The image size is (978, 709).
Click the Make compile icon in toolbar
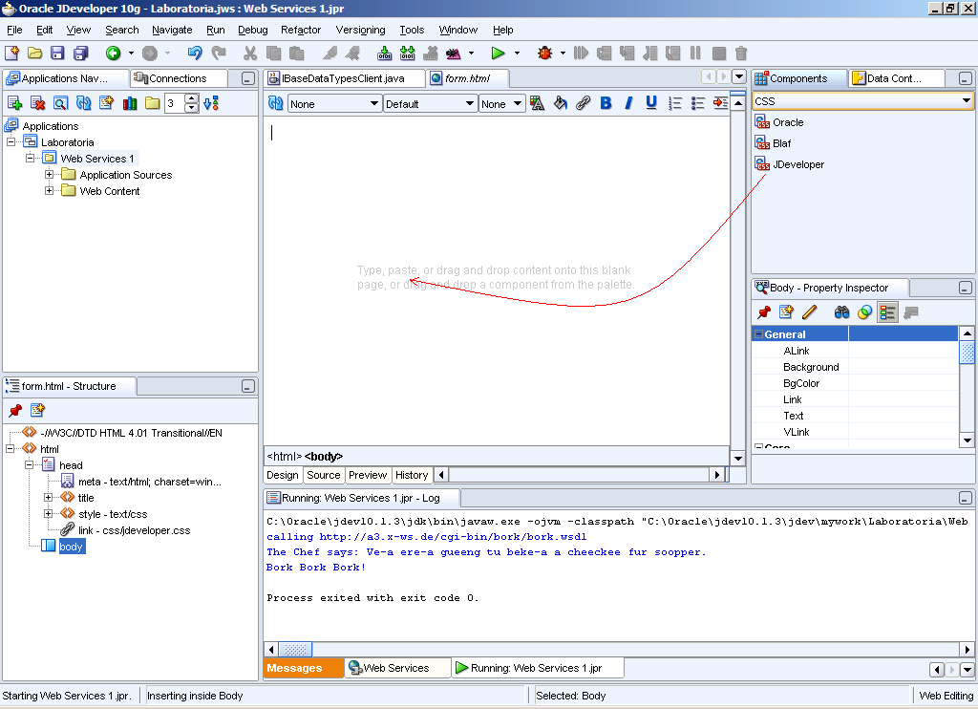pyautogui.click(x=385, y=54)
